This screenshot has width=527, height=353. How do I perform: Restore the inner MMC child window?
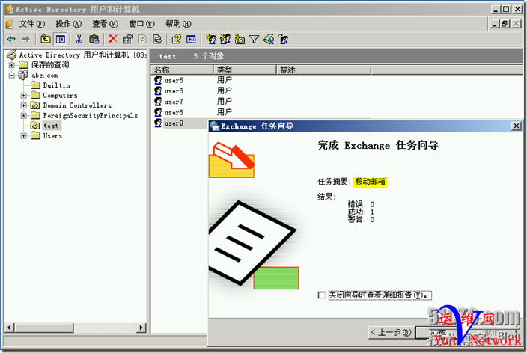tap(504, 24)
